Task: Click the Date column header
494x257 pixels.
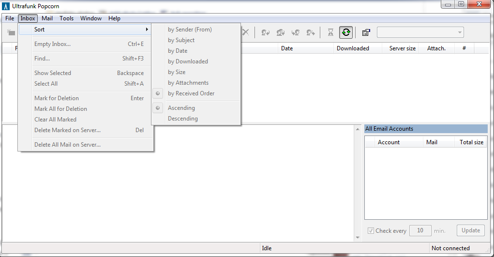Action: pyautogui.click(x=287, y=48)
